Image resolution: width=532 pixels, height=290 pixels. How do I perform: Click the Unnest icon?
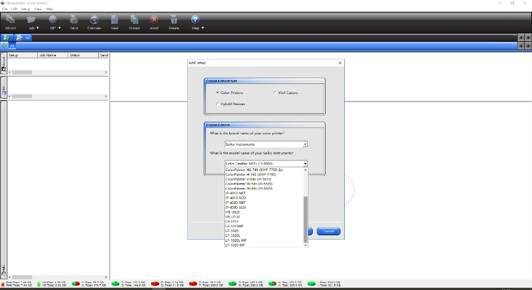(x=135, y=20)
